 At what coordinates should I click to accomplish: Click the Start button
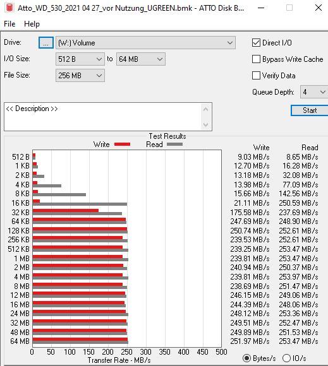pos(310,110)
